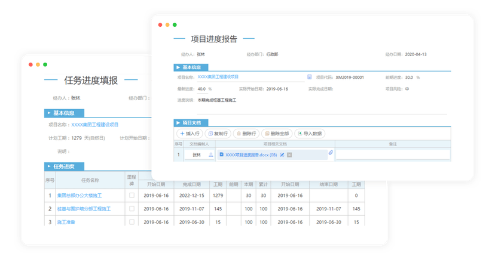Screen dimensions: 495x260
Task: Toggle milestone checkbox for 桩基与围护墙分部工程施工
Action: click(132, 209)
